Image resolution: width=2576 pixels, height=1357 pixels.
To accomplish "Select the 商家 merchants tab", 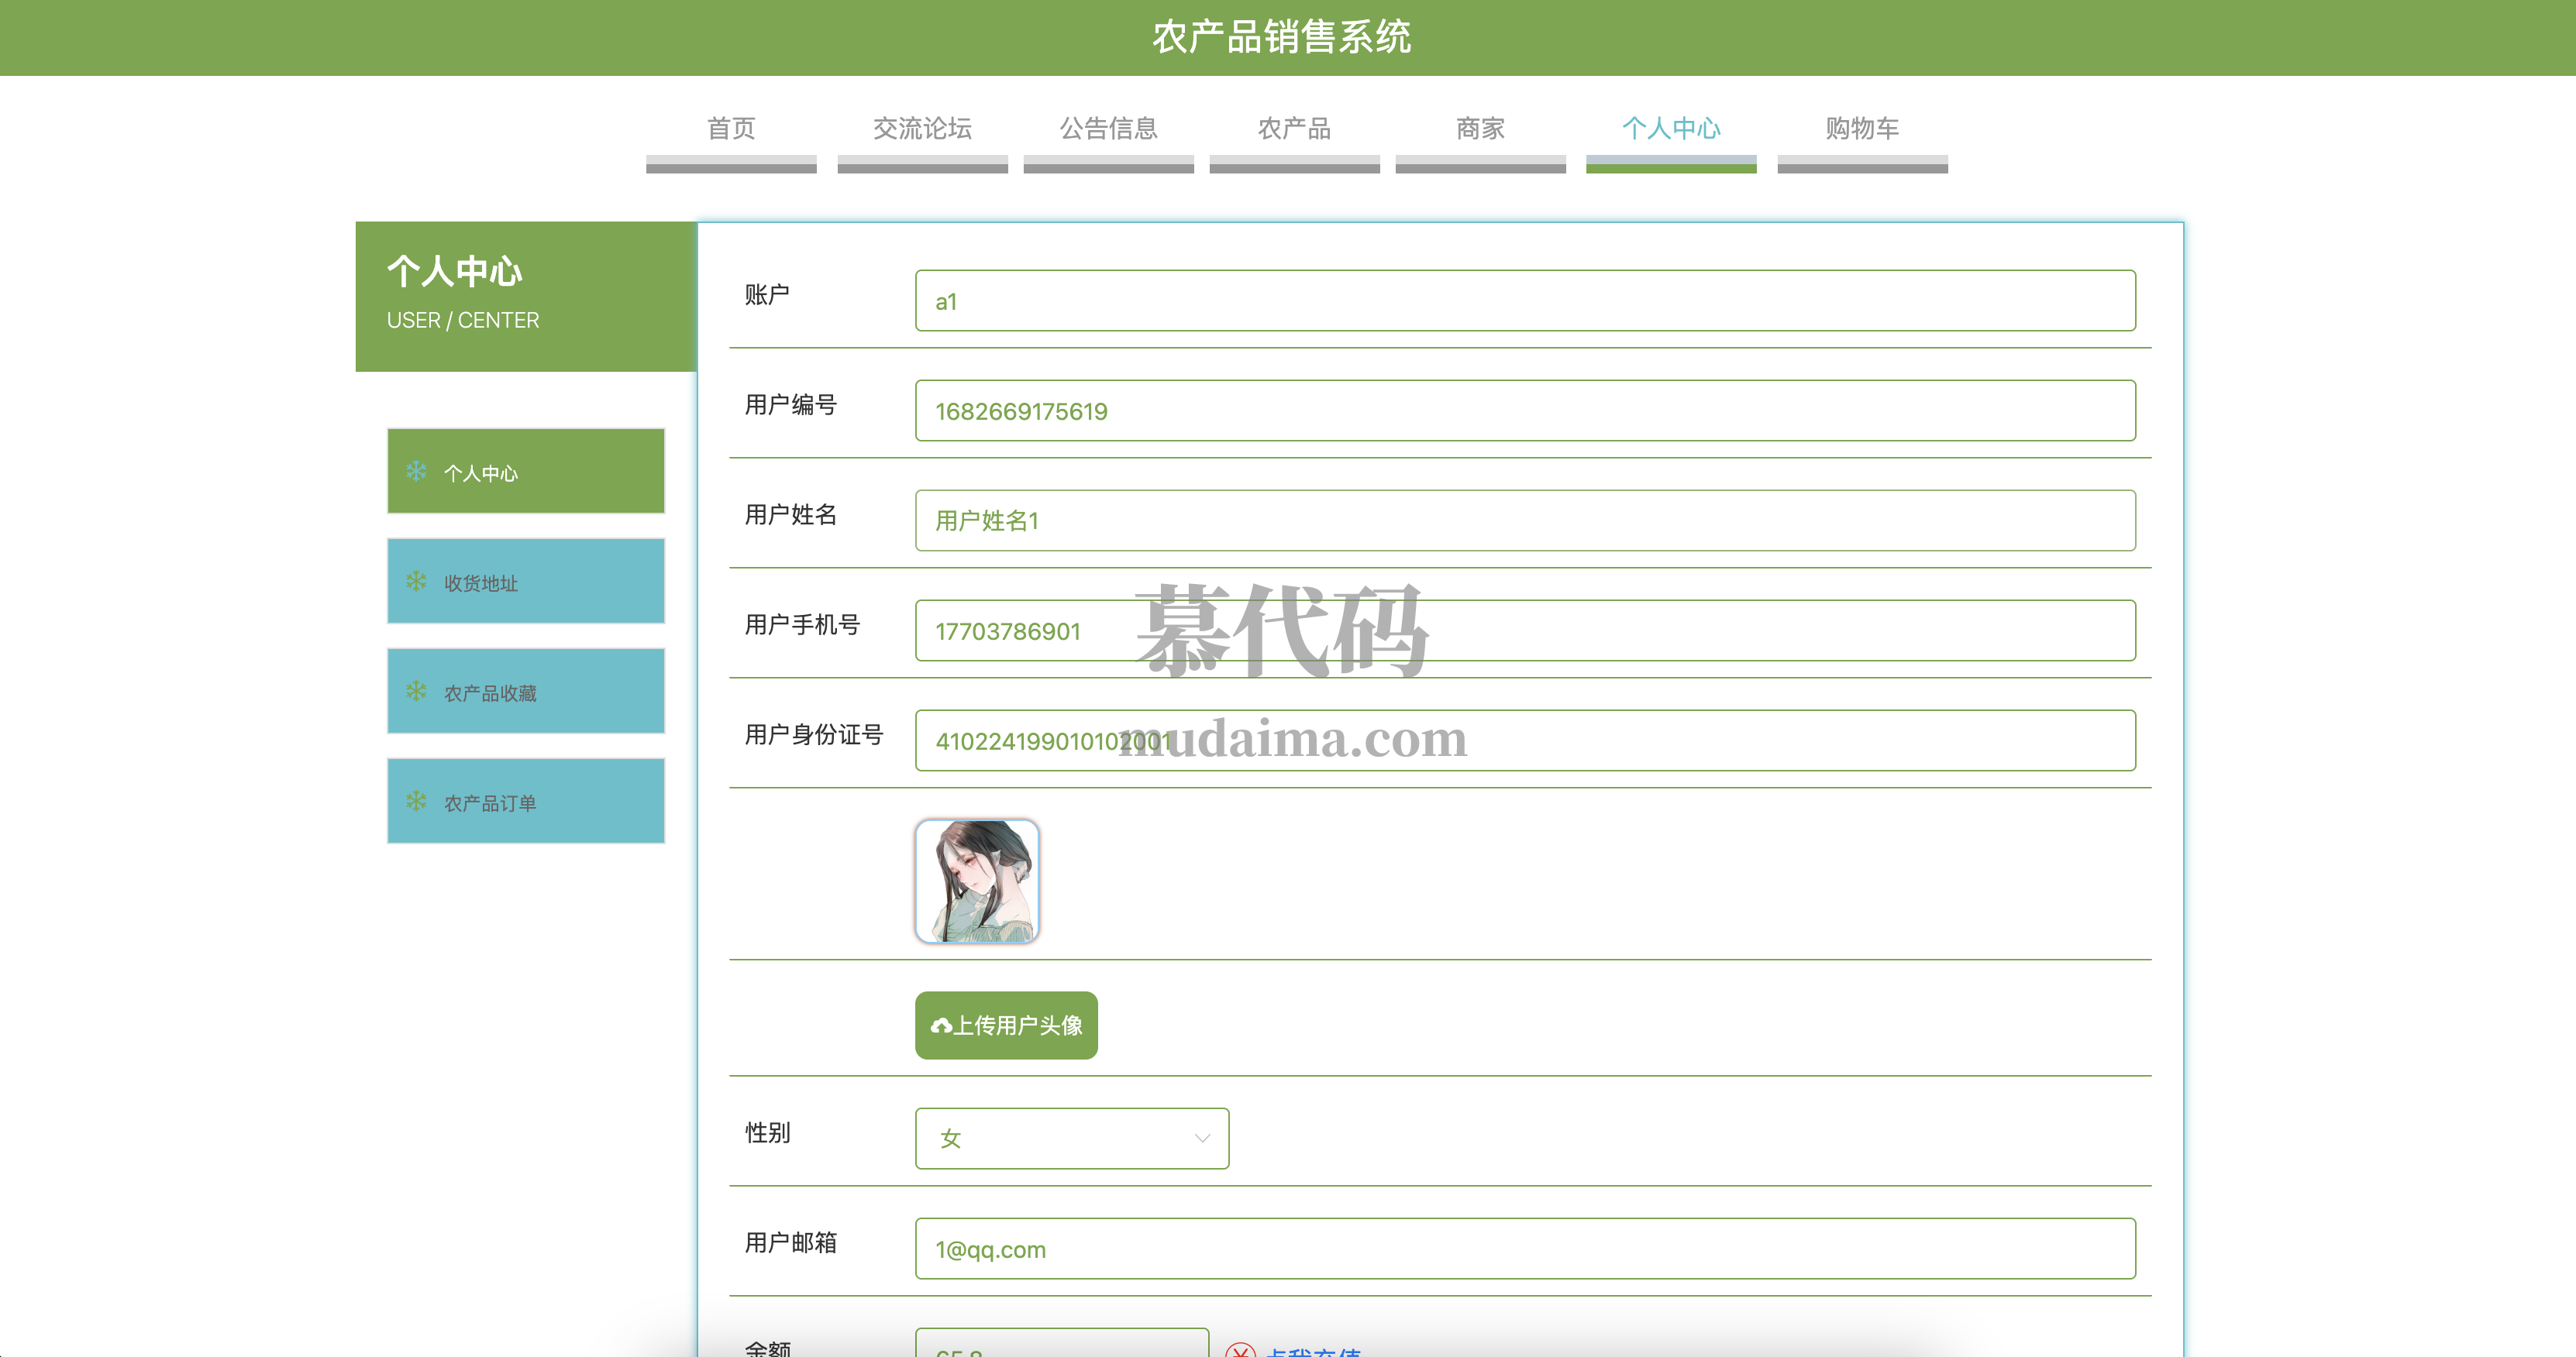I will 1480,129.
